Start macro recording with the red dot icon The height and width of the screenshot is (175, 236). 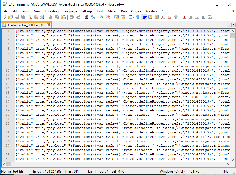coord(184,17)
